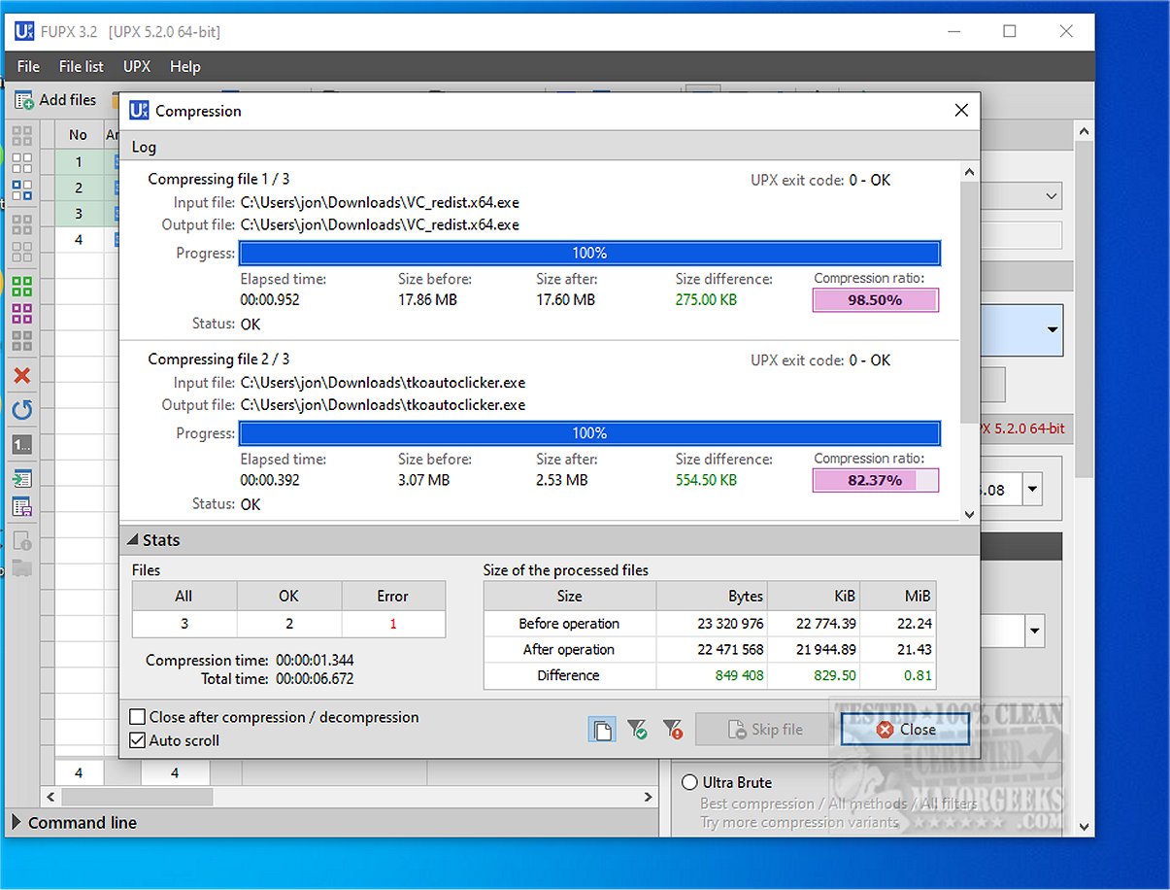Image resolution: width=1170 pixels, height=890 pixels.
Task: Click the tkoautoclicker.exe progress bar
Action: [x=589, y=433]
